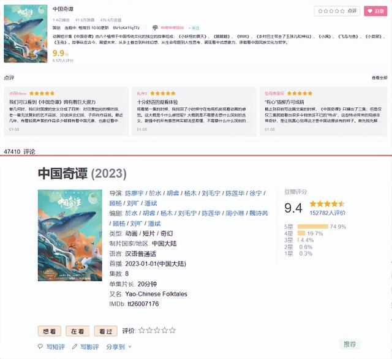
Task: Rate three stars in Douban 评价 row
Action: [157, 330]
